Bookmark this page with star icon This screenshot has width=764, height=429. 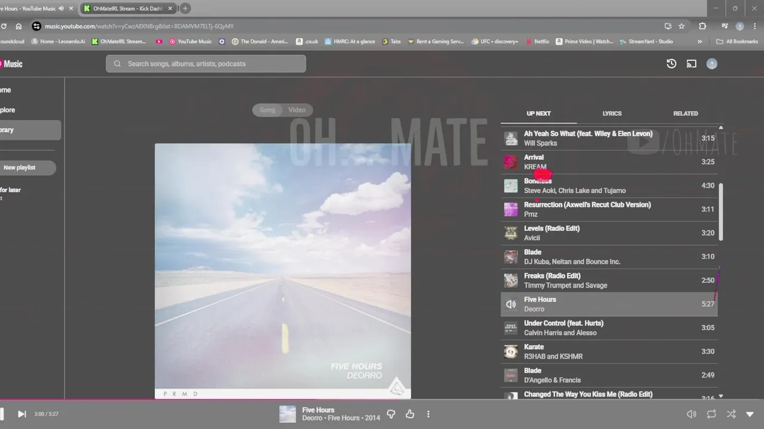[682, 26]
